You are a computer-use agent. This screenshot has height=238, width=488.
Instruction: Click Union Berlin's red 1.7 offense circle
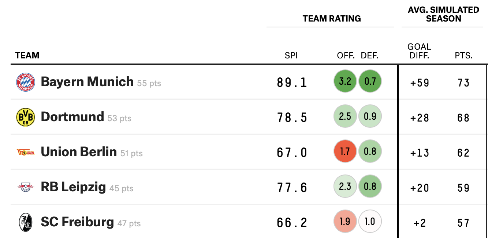345,151
